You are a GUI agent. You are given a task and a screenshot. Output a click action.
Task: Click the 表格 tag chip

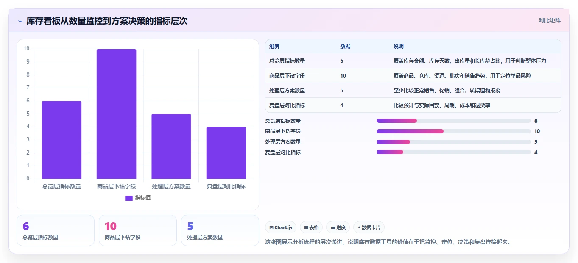pyautogui.click(x=311, y=227)
